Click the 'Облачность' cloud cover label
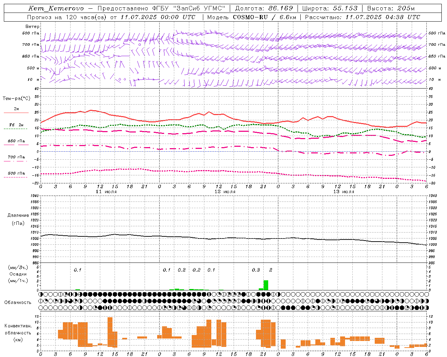Screen dimensions: 447x357 tap(18, 302)
